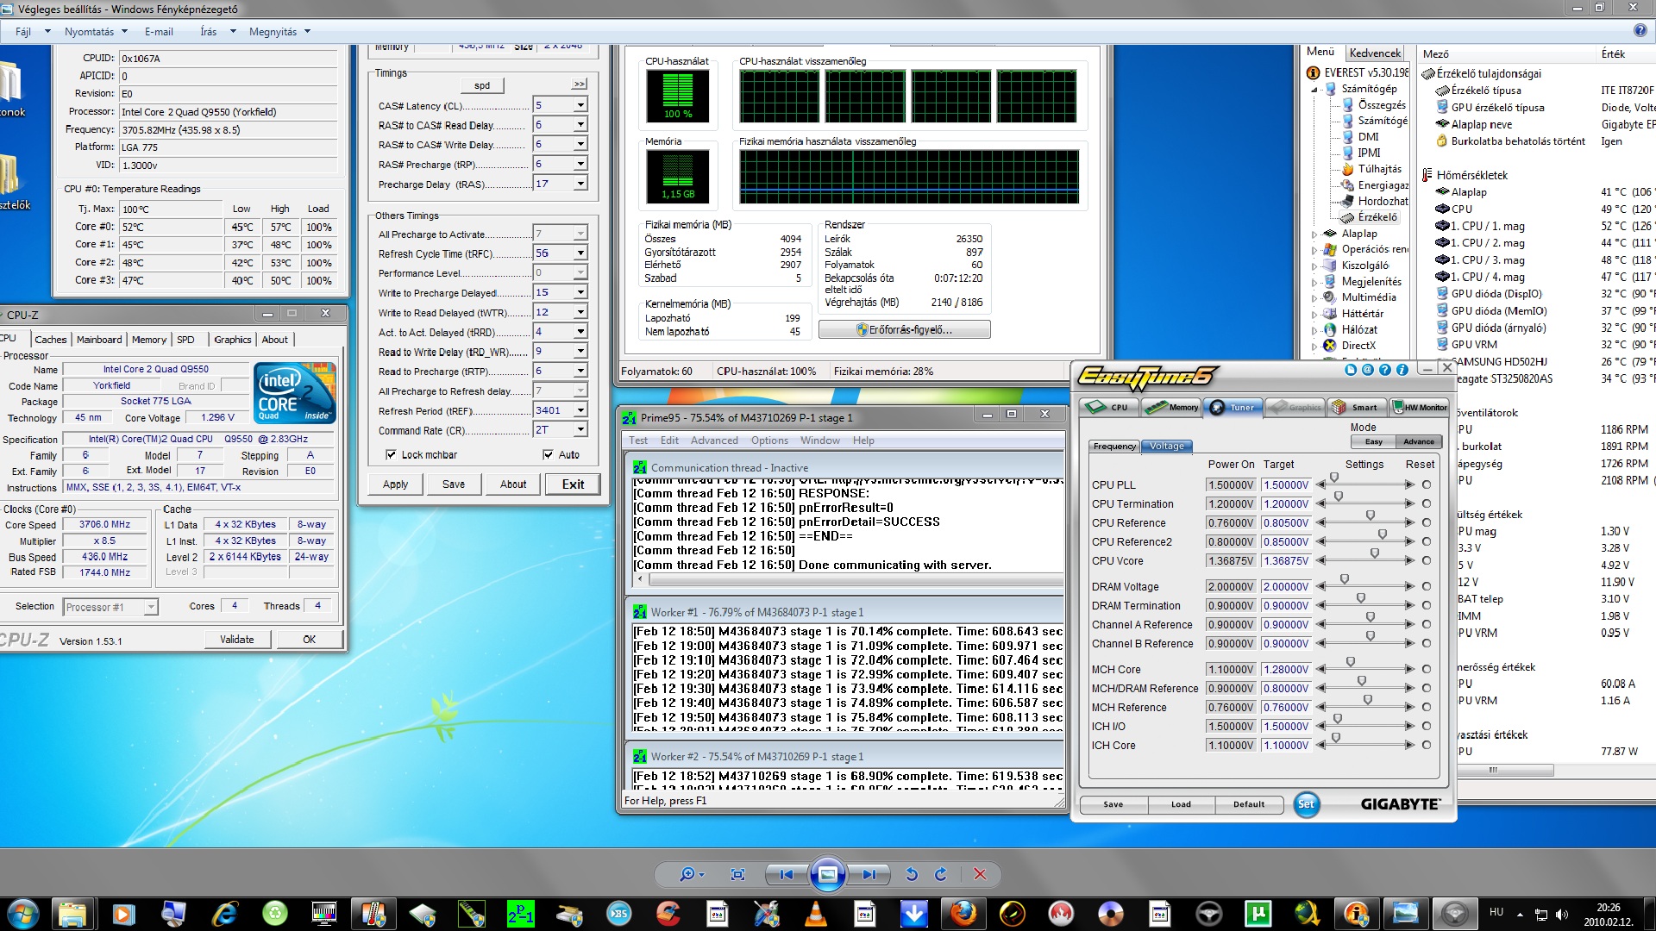
Task: Open Precharge Delay (tRAS) dropdown
Action: pos(580,184)
